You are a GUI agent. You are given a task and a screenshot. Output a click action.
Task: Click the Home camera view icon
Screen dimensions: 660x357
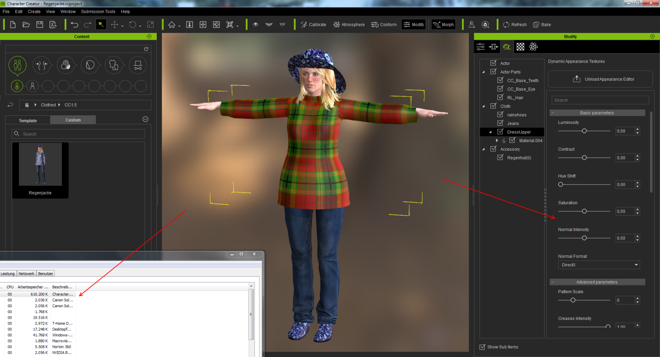tap(172, 25)
